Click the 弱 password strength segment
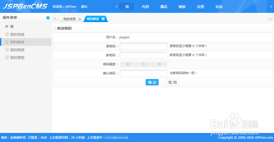The width and height of the screenshot is (274, 142). [x=128, y=64]
